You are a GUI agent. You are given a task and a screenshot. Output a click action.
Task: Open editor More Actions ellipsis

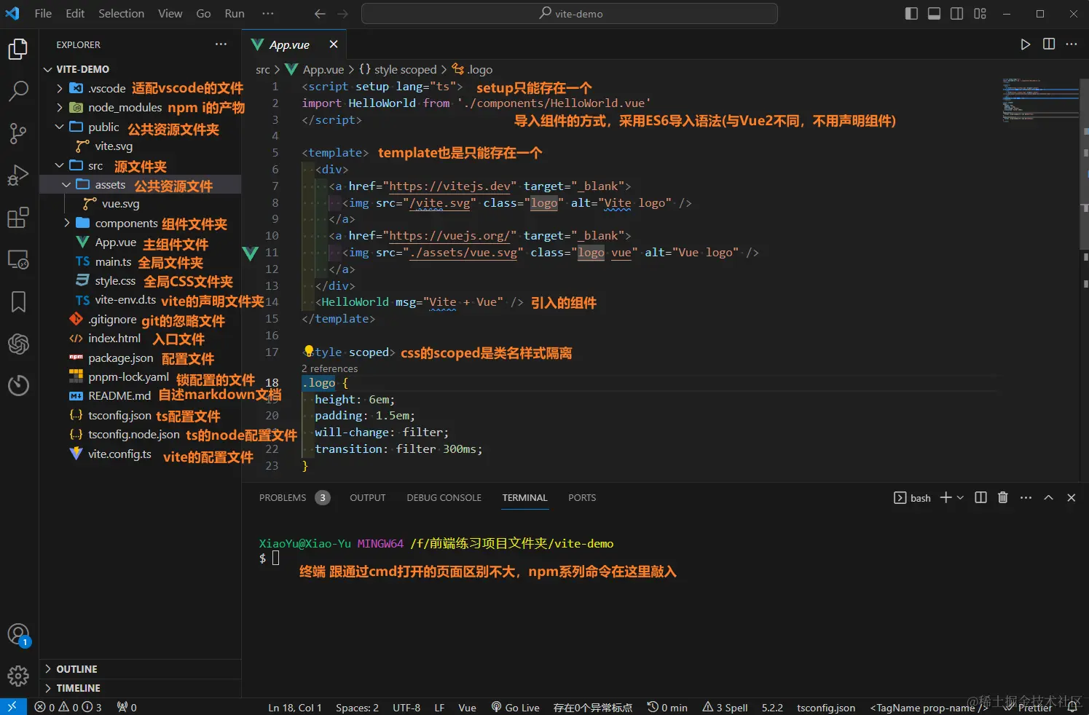tap(1072, 44)
